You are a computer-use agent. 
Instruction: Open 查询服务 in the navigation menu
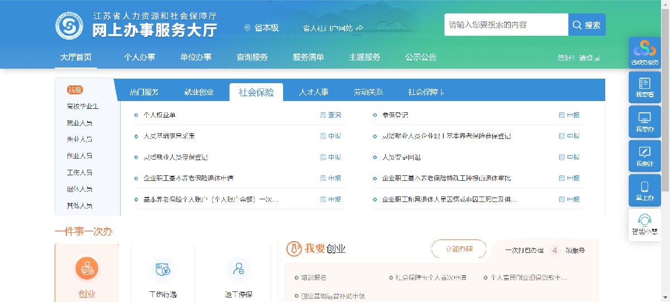[252, 57]
